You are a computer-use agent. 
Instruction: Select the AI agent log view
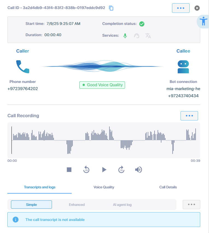click(x=122, y=205)
